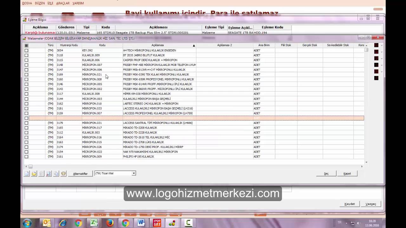Viewport: 406px width, 228px height.
Task: Open Outlook from the taskbar
Action: (47, 223)
